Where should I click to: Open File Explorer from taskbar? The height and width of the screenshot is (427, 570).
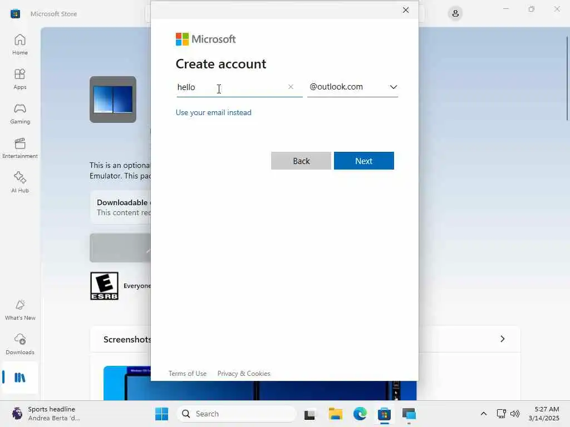336,414
